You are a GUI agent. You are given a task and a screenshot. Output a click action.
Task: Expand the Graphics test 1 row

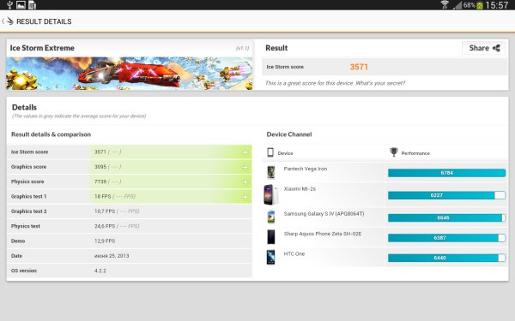pyautogui.click(x=245, y=197)
